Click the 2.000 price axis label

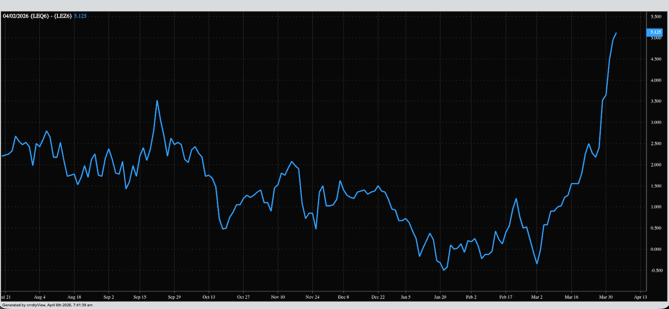[x=656, y=165]
